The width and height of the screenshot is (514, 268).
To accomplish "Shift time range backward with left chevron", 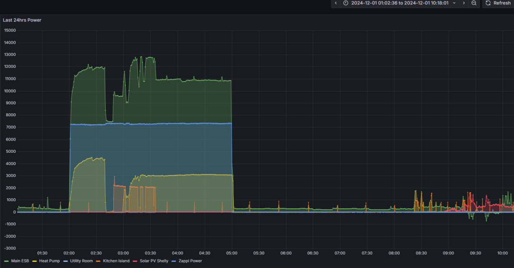I will tap(336, 3).
